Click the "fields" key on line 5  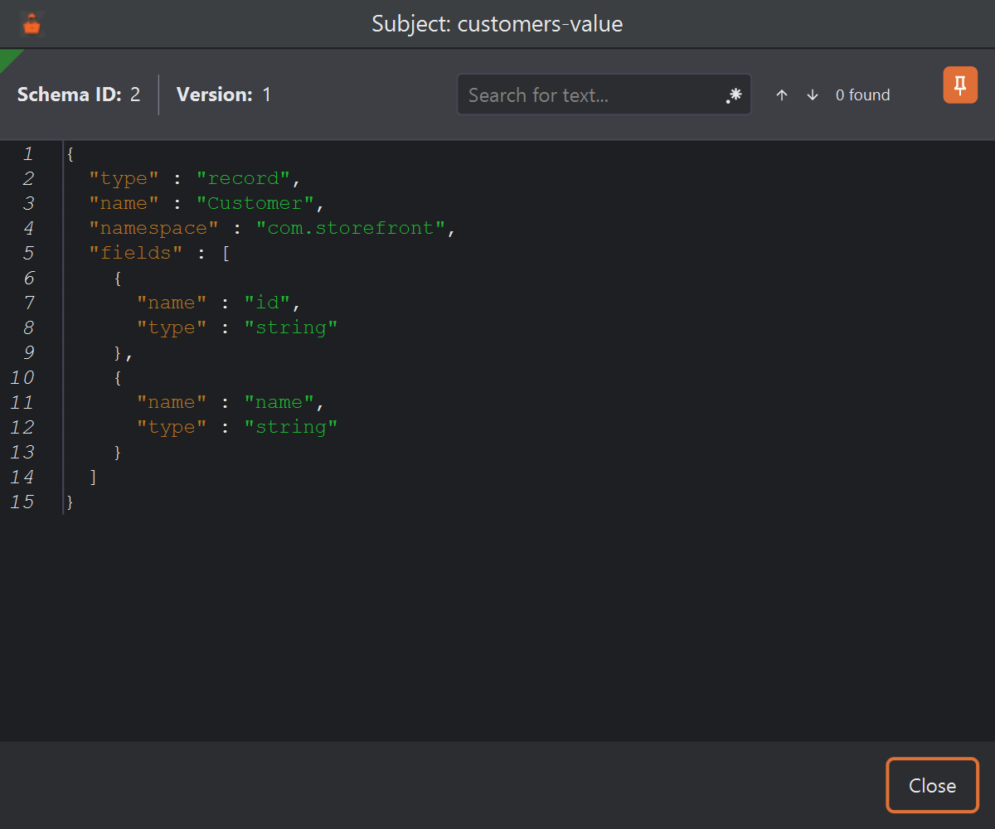136,253
